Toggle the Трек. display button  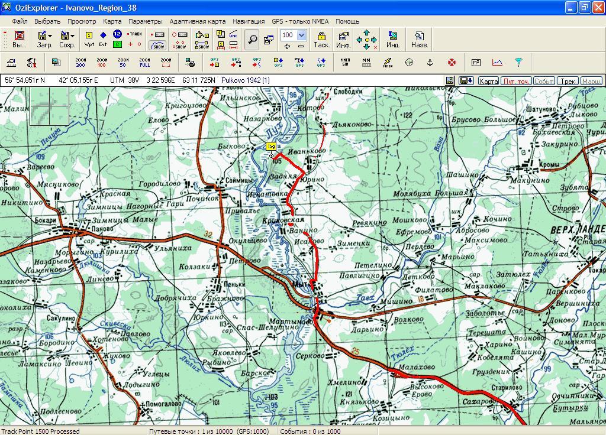click(568, 81)
